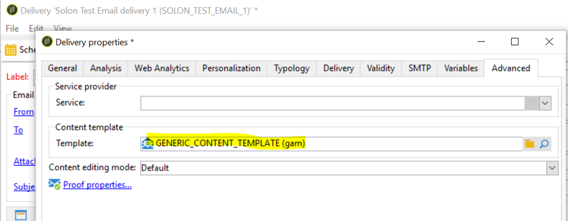
Task: Select the SMTP tab
Action: 420,68
